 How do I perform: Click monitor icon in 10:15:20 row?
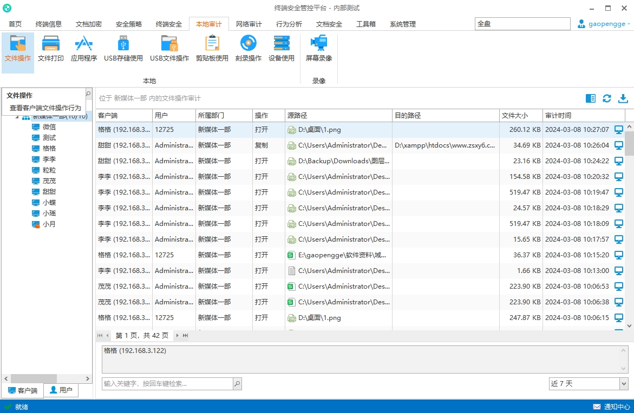tap(619, 255)
